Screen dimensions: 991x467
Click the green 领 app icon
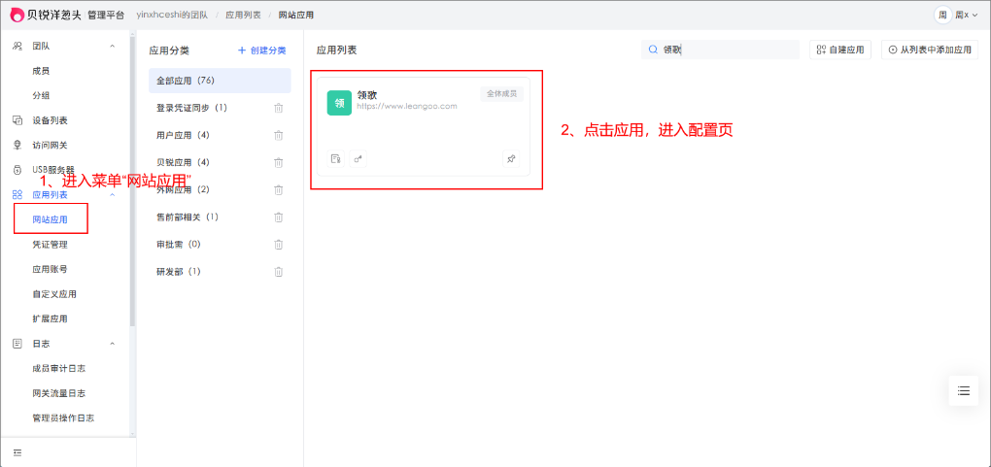pos(339,103)
